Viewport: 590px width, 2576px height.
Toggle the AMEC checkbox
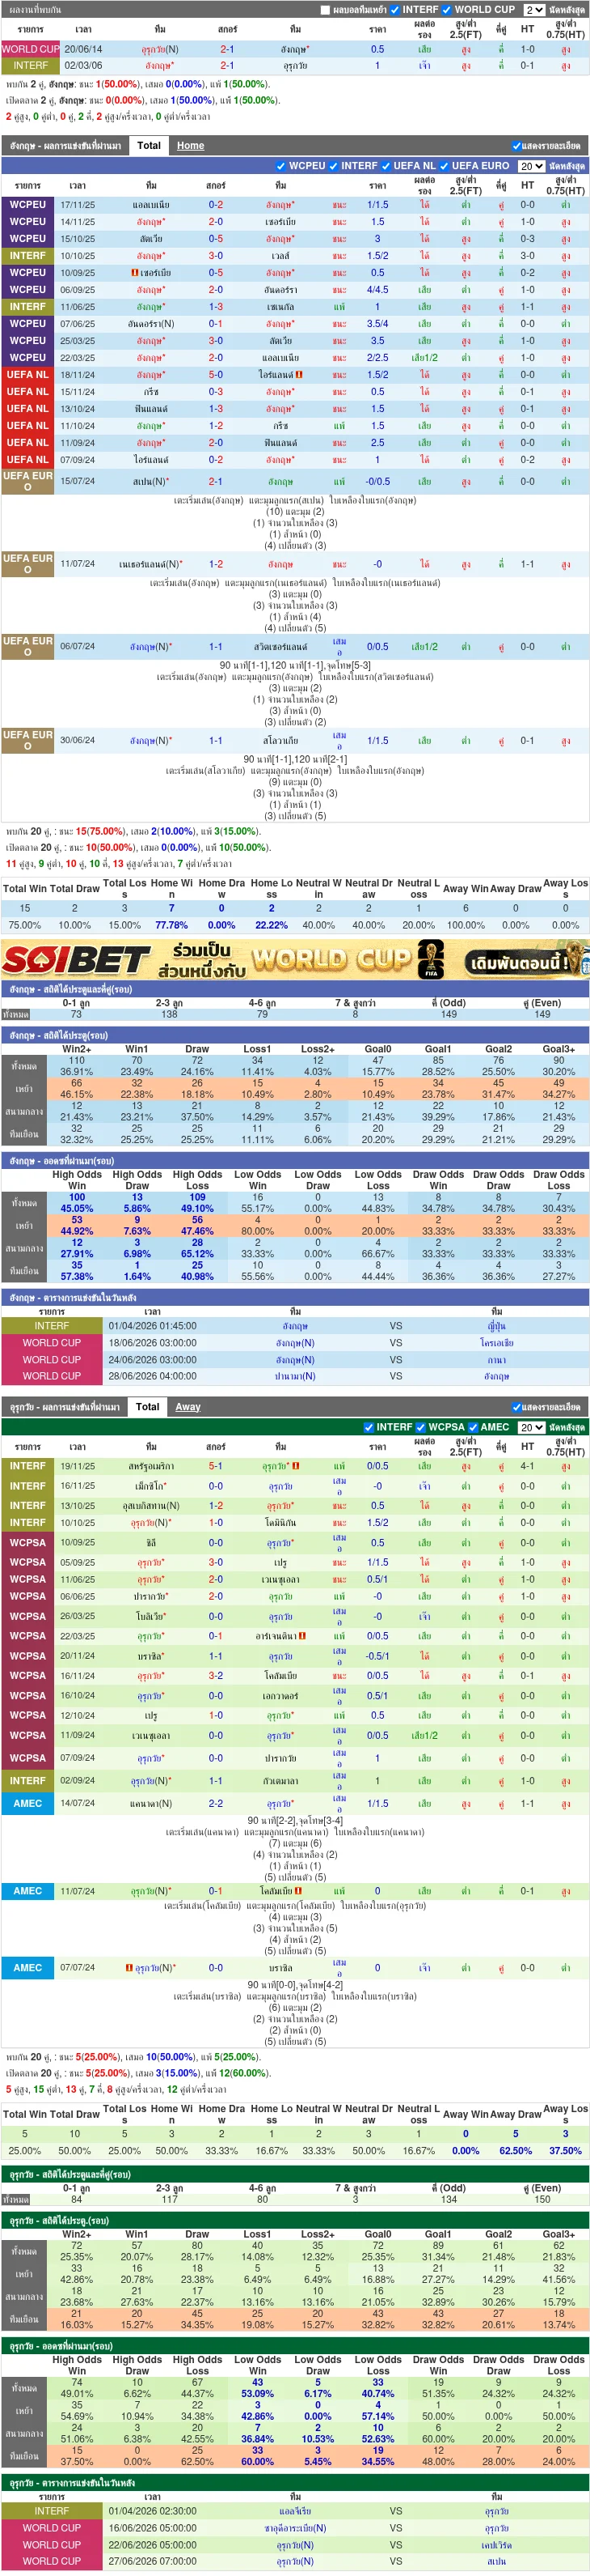tap(473, 1427)
